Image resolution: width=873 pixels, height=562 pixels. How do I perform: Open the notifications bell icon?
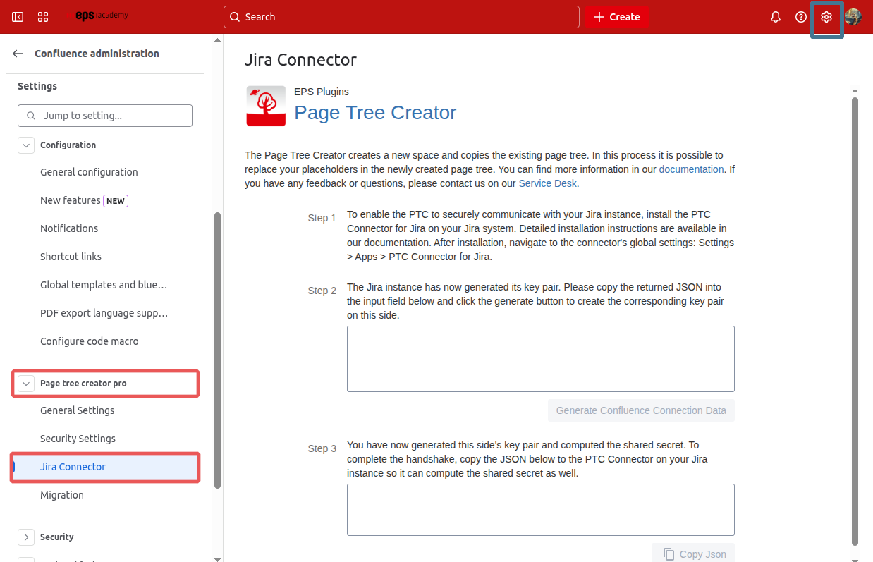point(775,17)
